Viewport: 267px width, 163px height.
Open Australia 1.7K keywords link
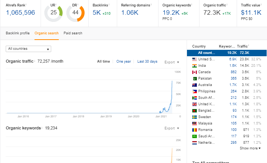pos(233,85)
